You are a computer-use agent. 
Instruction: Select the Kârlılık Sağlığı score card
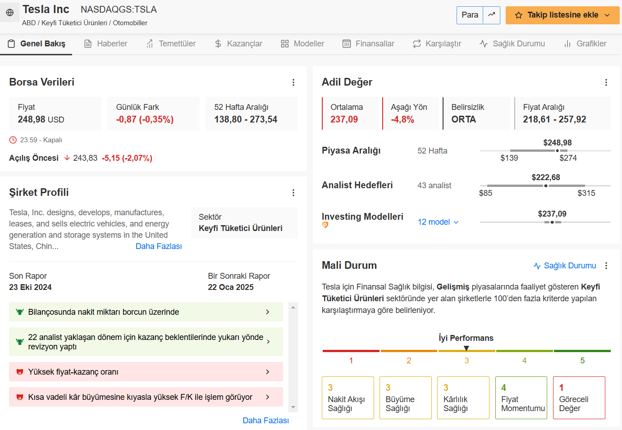(463, 398)
